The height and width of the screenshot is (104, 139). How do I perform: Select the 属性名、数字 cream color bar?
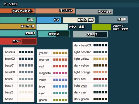(x=79, y=20)
